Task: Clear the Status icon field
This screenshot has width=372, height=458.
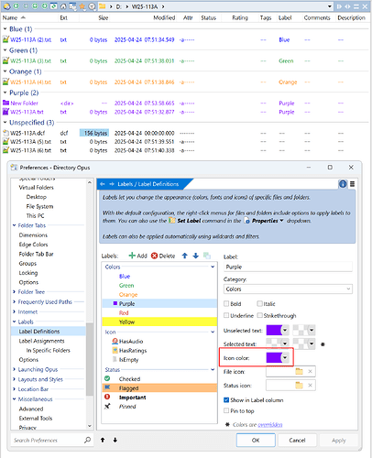Action: click(x=310, y=386)
